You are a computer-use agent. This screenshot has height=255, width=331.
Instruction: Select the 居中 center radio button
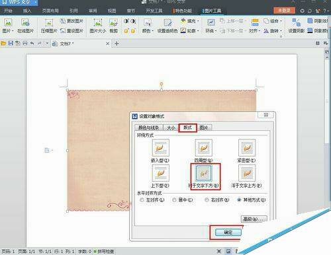pos(174,200)
